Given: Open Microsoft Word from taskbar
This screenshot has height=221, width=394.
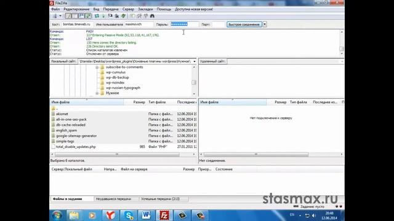Looking at the screenshot, I should tap(147, 215).
